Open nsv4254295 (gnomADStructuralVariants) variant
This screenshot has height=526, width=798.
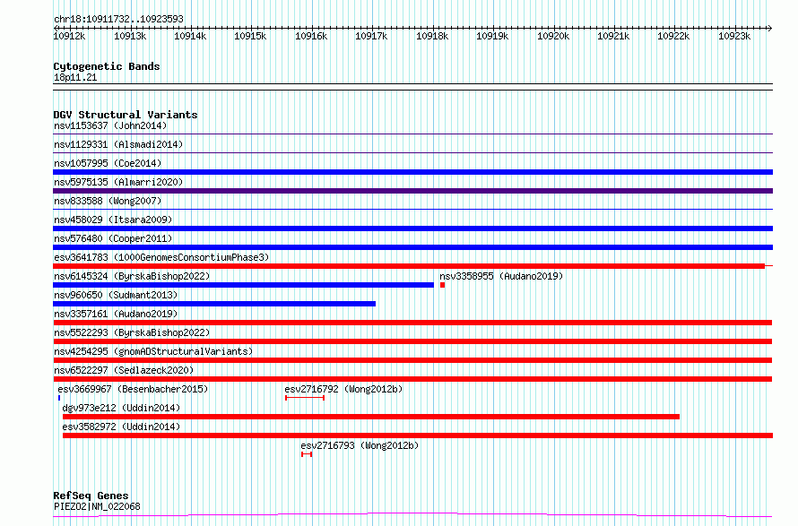pos(153,351)
